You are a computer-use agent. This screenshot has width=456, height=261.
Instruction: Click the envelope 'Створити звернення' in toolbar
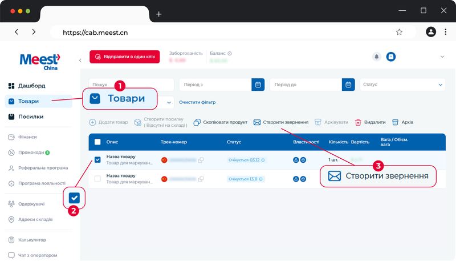pos(257,122)
